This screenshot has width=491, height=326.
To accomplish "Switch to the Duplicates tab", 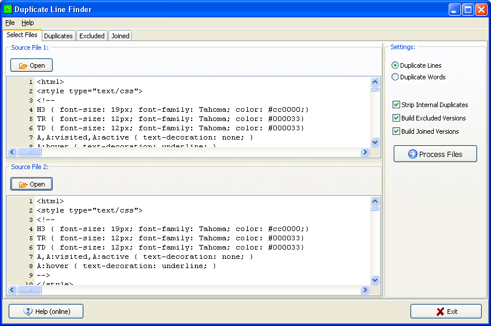I will [x=58, y=36].
